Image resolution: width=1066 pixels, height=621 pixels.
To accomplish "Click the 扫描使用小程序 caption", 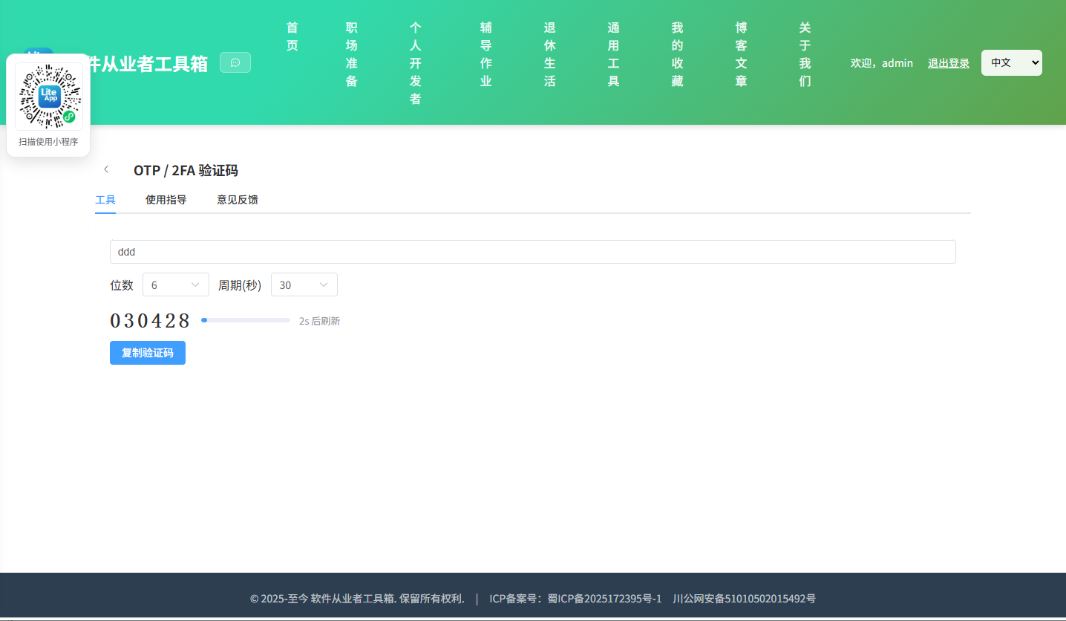I will [48, 142].
